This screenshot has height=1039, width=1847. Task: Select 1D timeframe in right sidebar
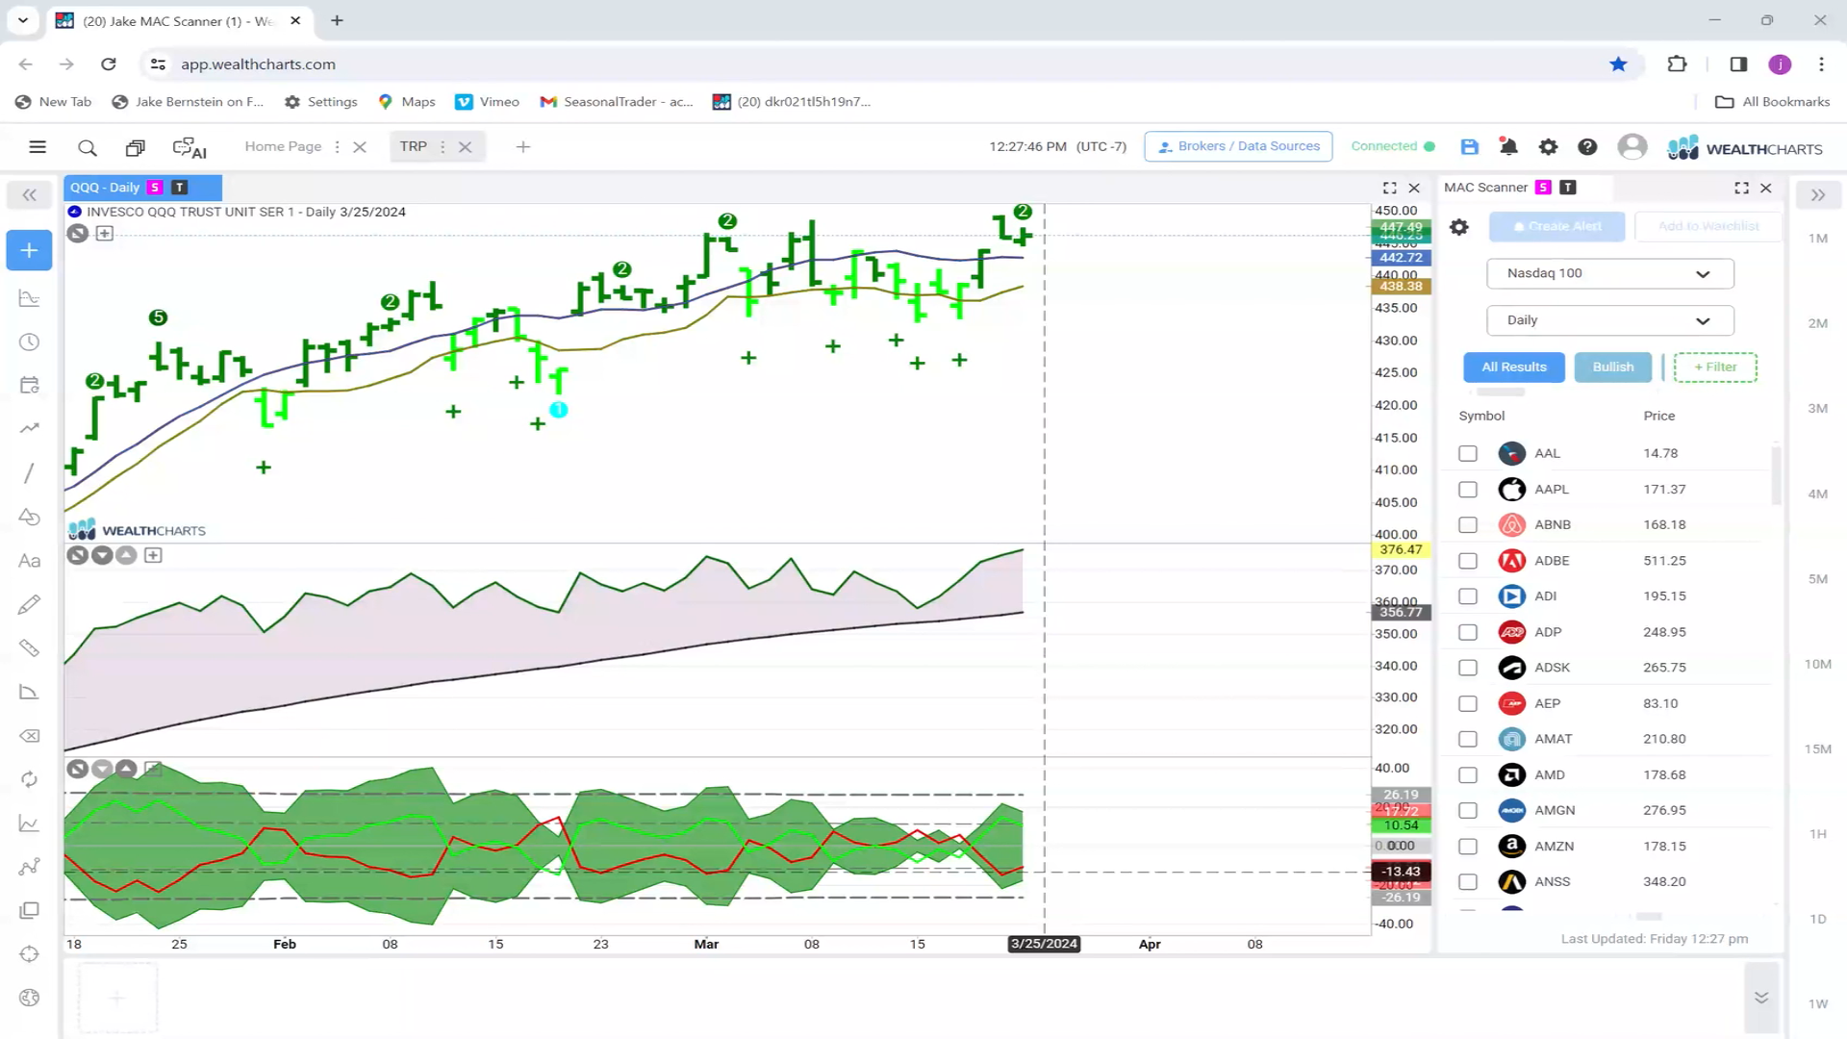point(1817,919)
